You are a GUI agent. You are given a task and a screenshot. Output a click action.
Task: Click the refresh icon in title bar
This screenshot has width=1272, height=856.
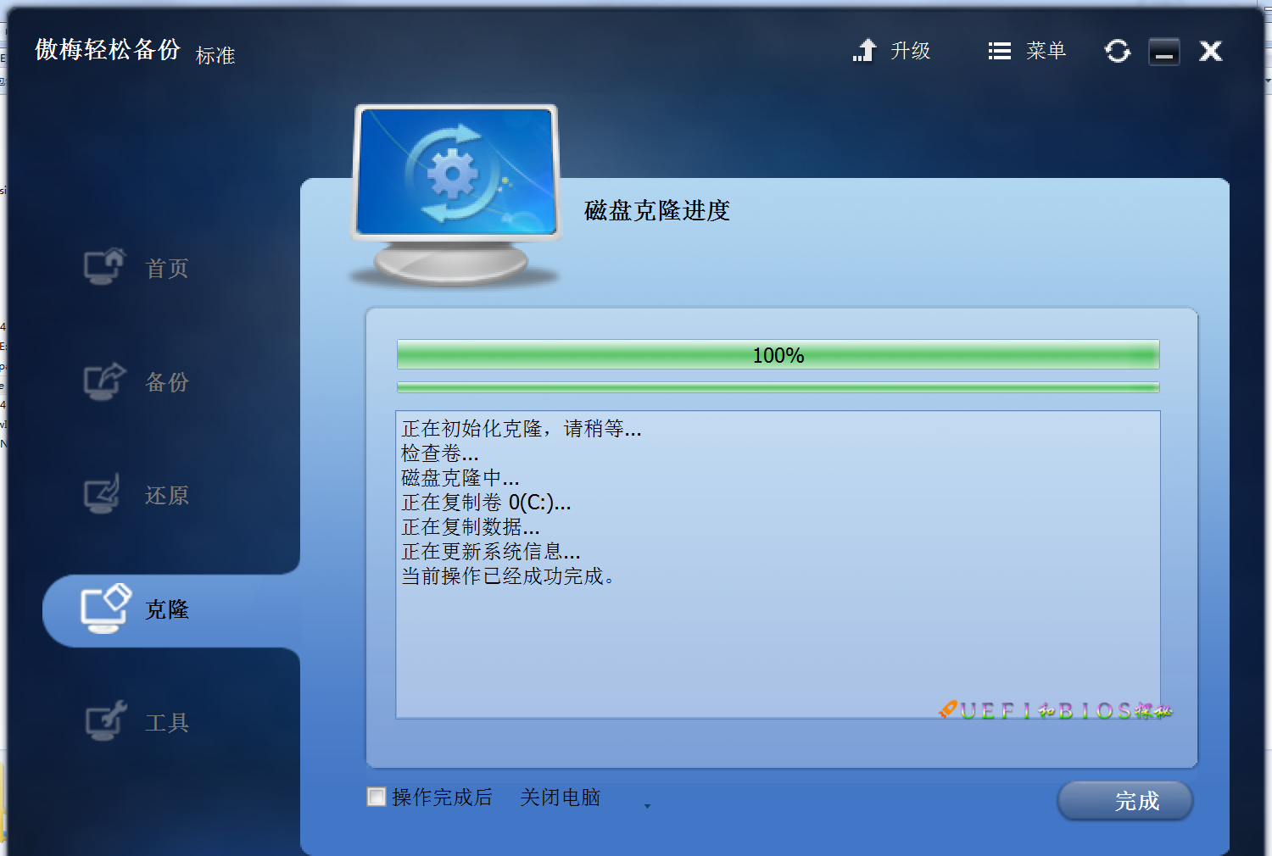click(1118, 52)
